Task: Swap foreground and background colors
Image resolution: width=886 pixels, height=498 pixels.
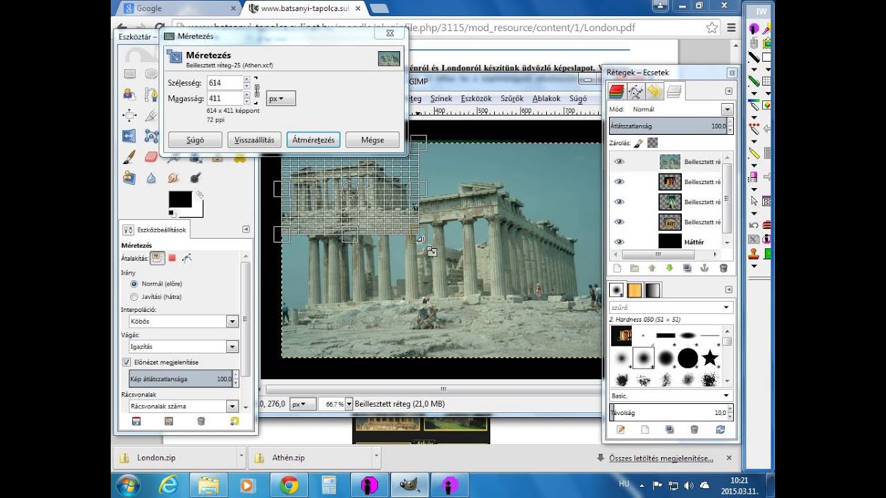Action: point(199,195)
